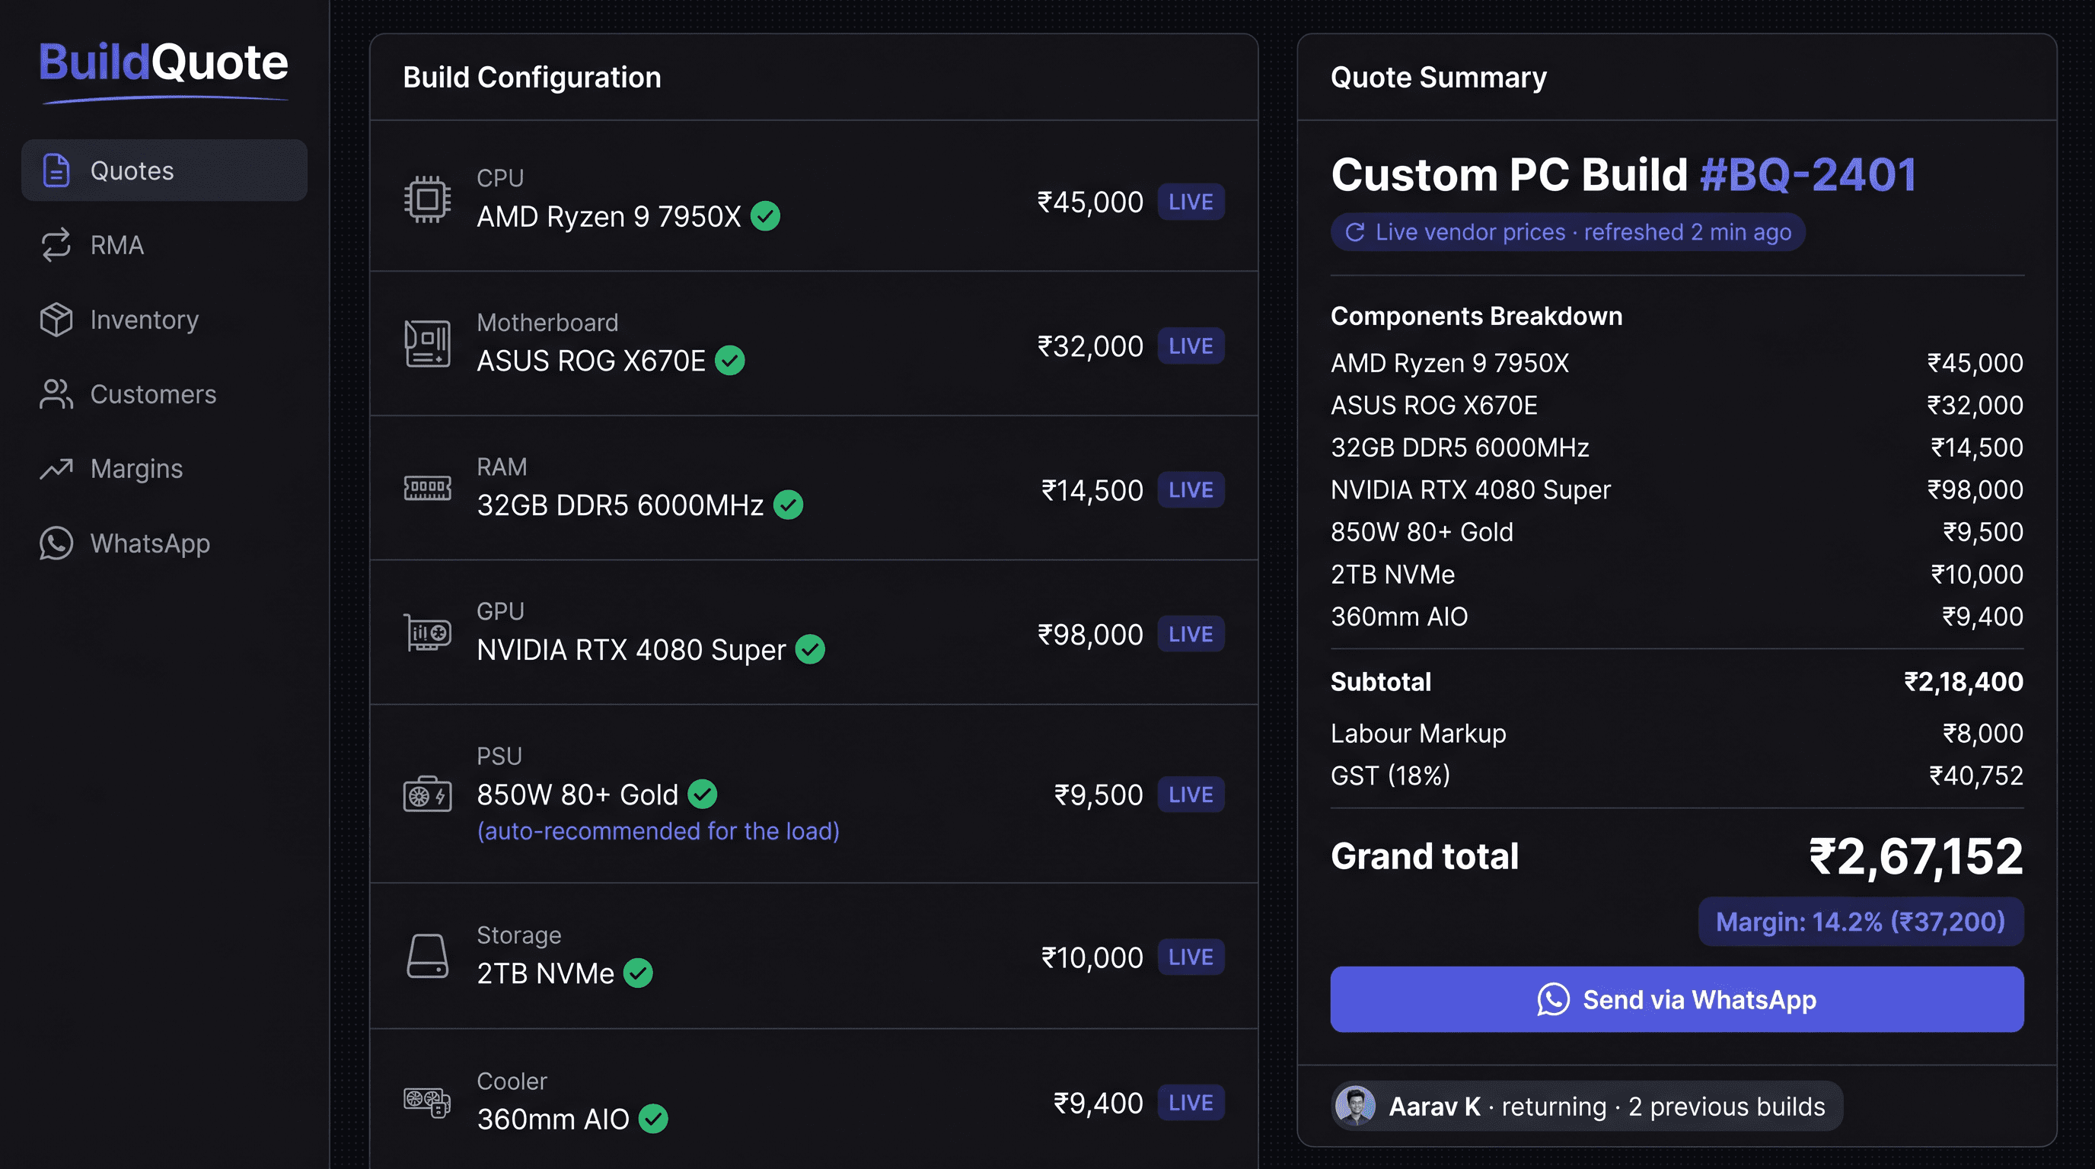Click the LIVE badge for the Storage price

tap(1191, 957)
